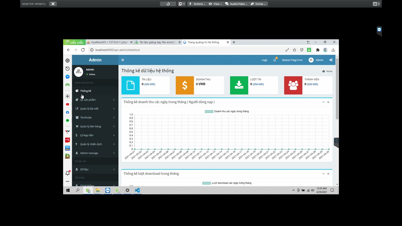Screen dimensions: 402x226
Task: Expand the Tài khoản menu
Action: 95,117
